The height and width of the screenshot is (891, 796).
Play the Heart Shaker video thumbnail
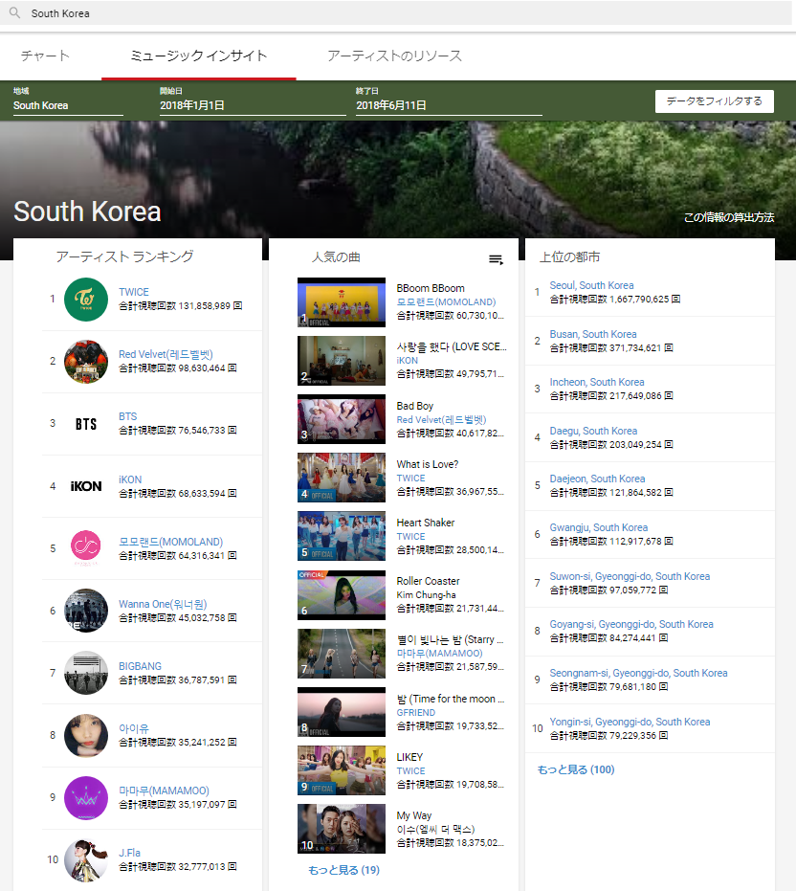(x=342, y=536)
